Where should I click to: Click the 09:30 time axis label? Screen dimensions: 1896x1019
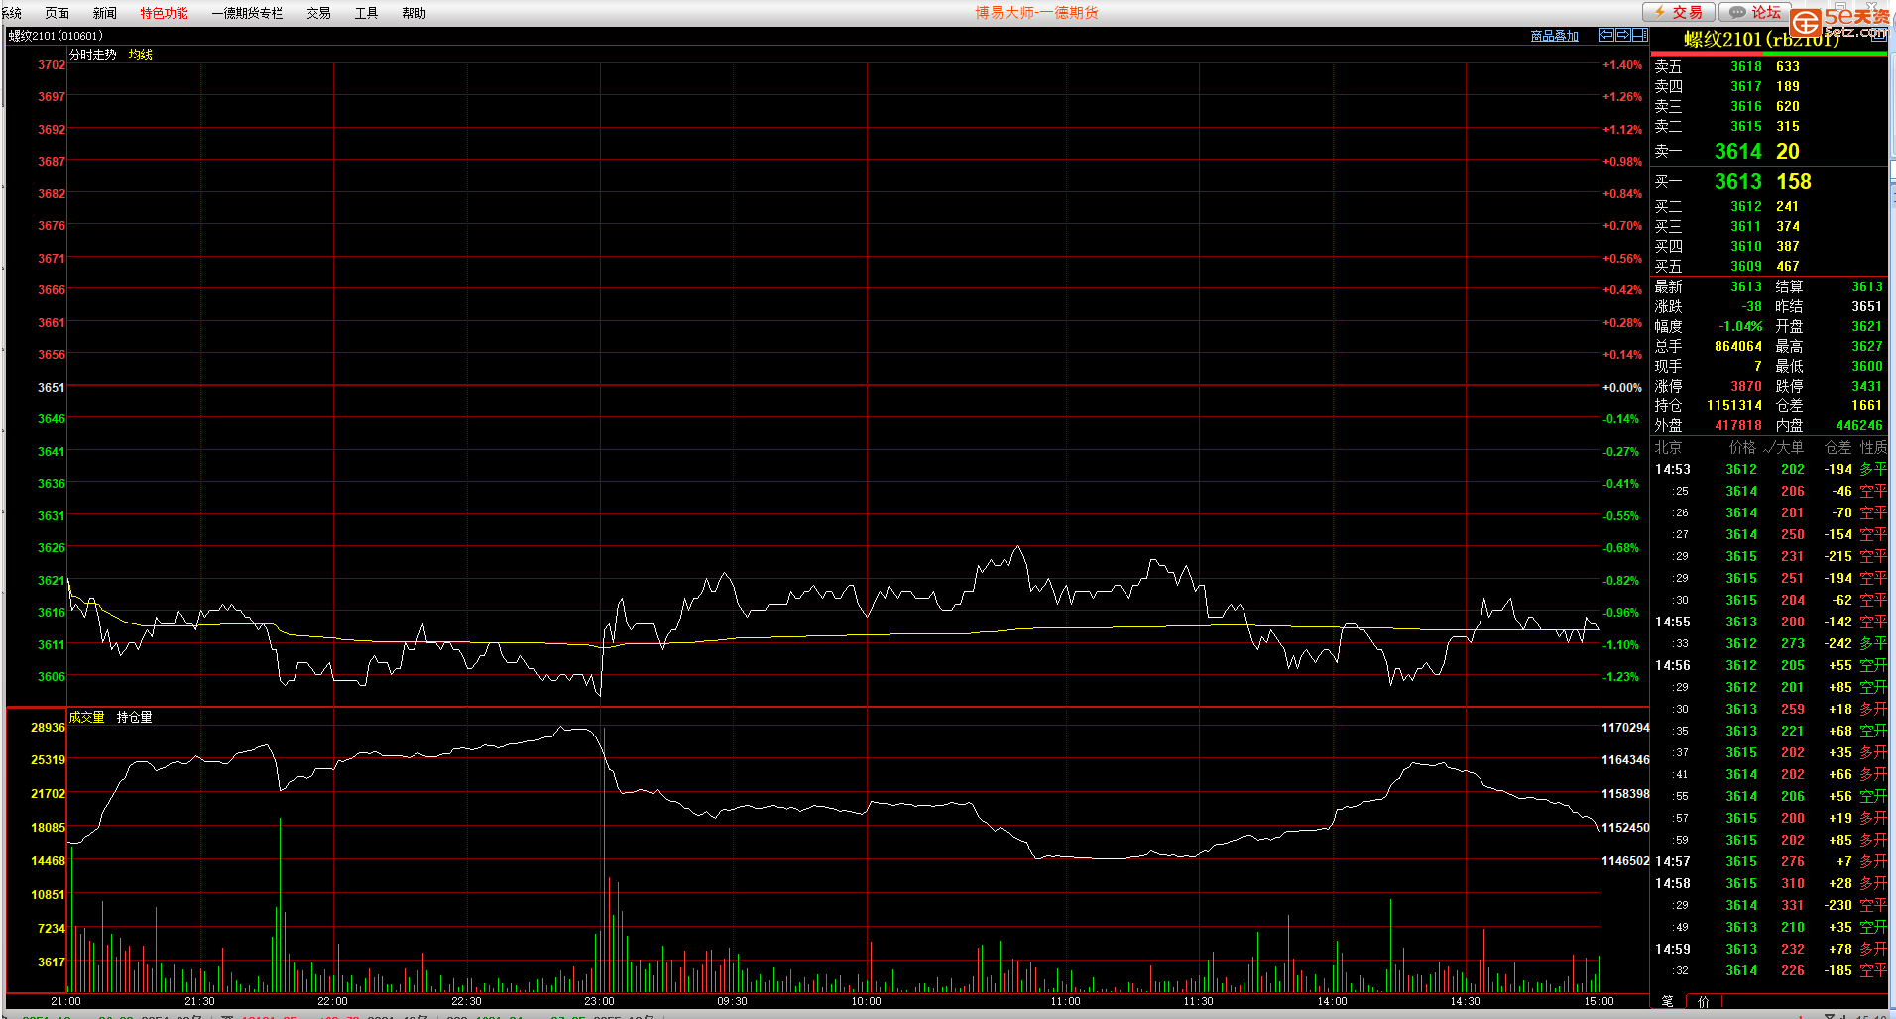[732, 1001]
